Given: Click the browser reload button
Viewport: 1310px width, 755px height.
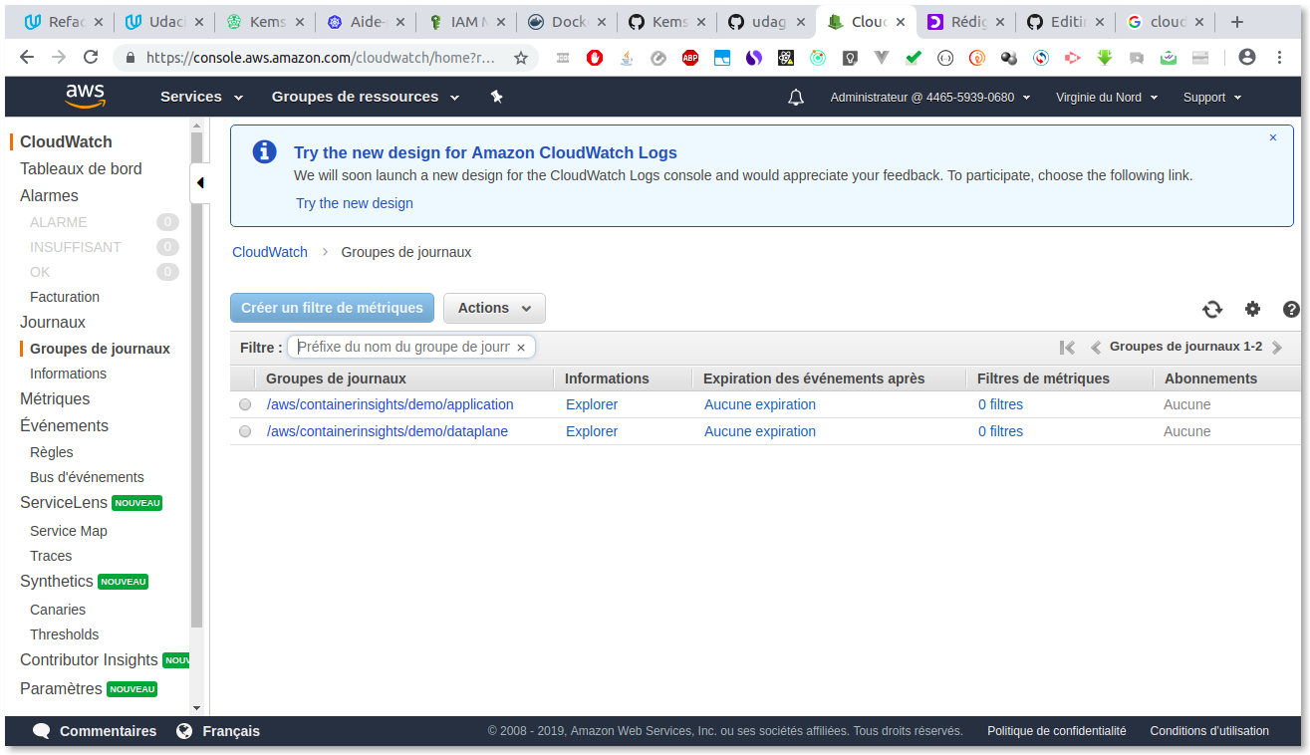Looking at the screenshot, I should point(91,58).
